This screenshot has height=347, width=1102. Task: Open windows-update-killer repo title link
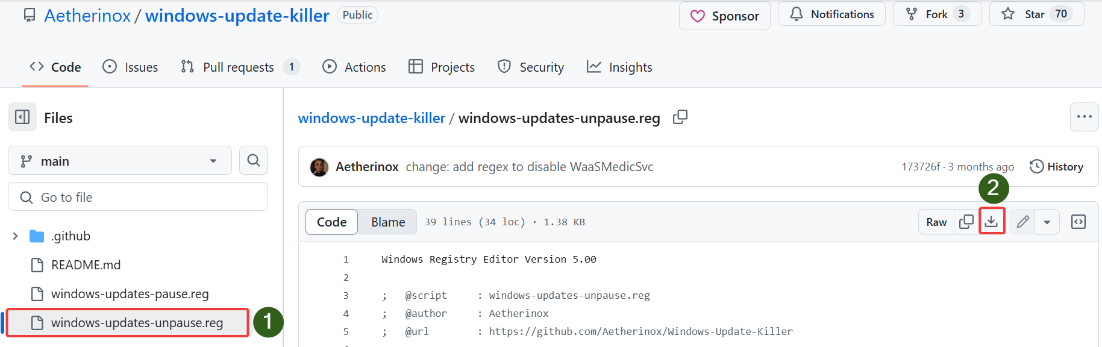pos(237,15)
